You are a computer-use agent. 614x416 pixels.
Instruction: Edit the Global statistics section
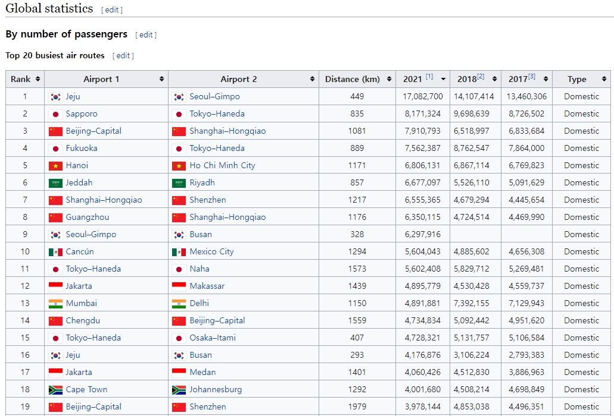111,10
